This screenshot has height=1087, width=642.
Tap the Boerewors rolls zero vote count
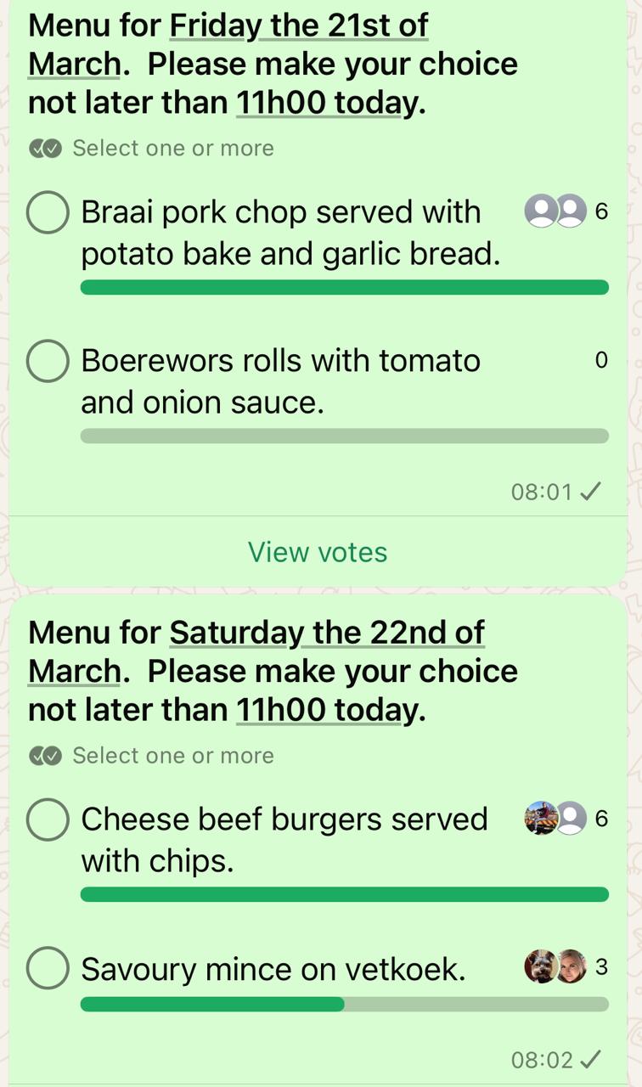click(x=601, y=361)
